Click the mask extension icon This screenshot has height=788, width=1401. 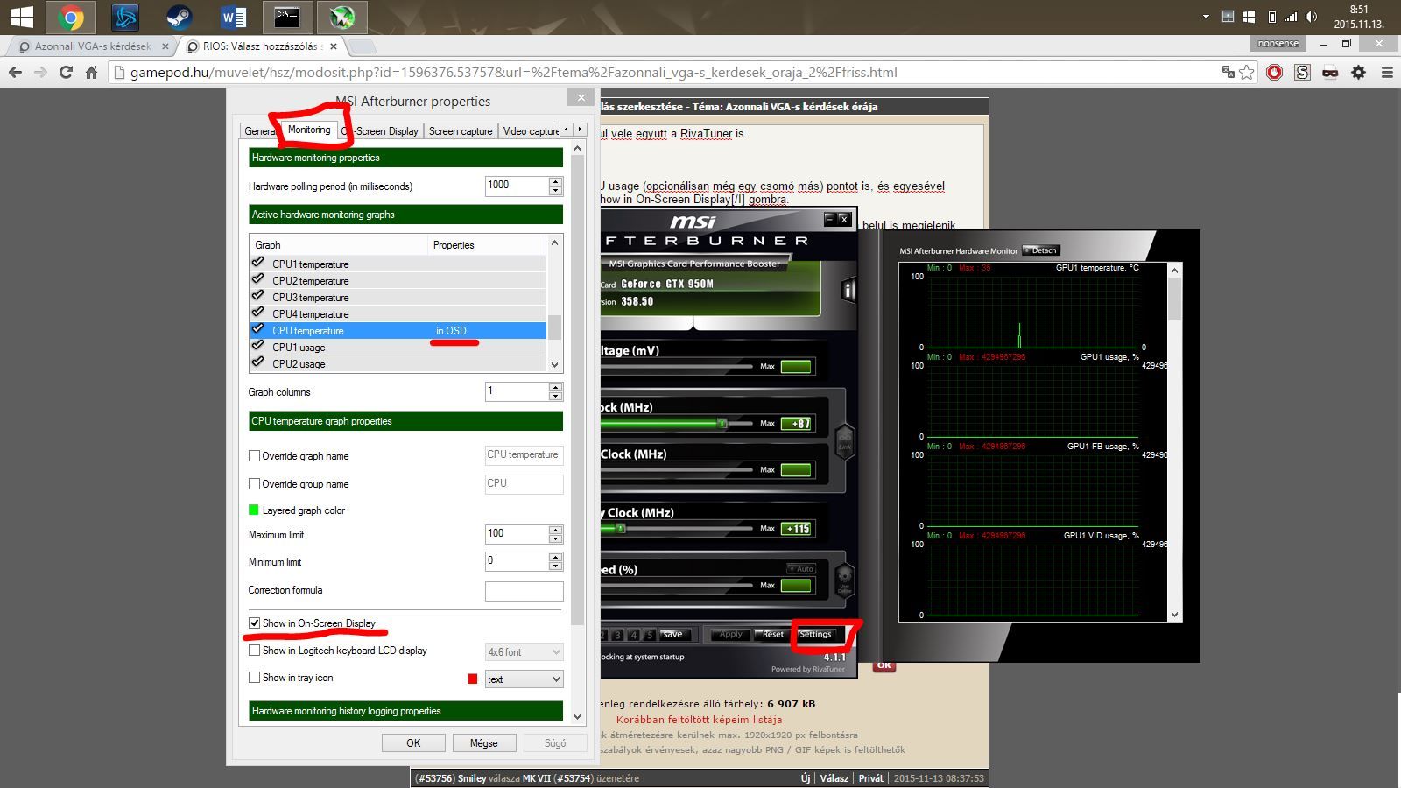tap(1330, 73)
